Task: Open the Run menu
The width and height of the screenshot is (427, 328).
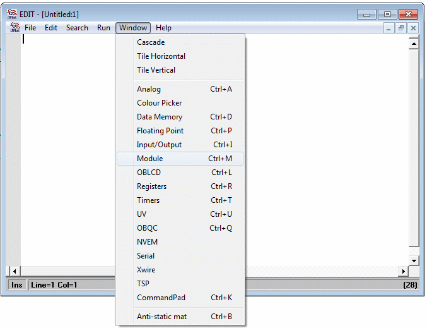Action: pos(103,28)
